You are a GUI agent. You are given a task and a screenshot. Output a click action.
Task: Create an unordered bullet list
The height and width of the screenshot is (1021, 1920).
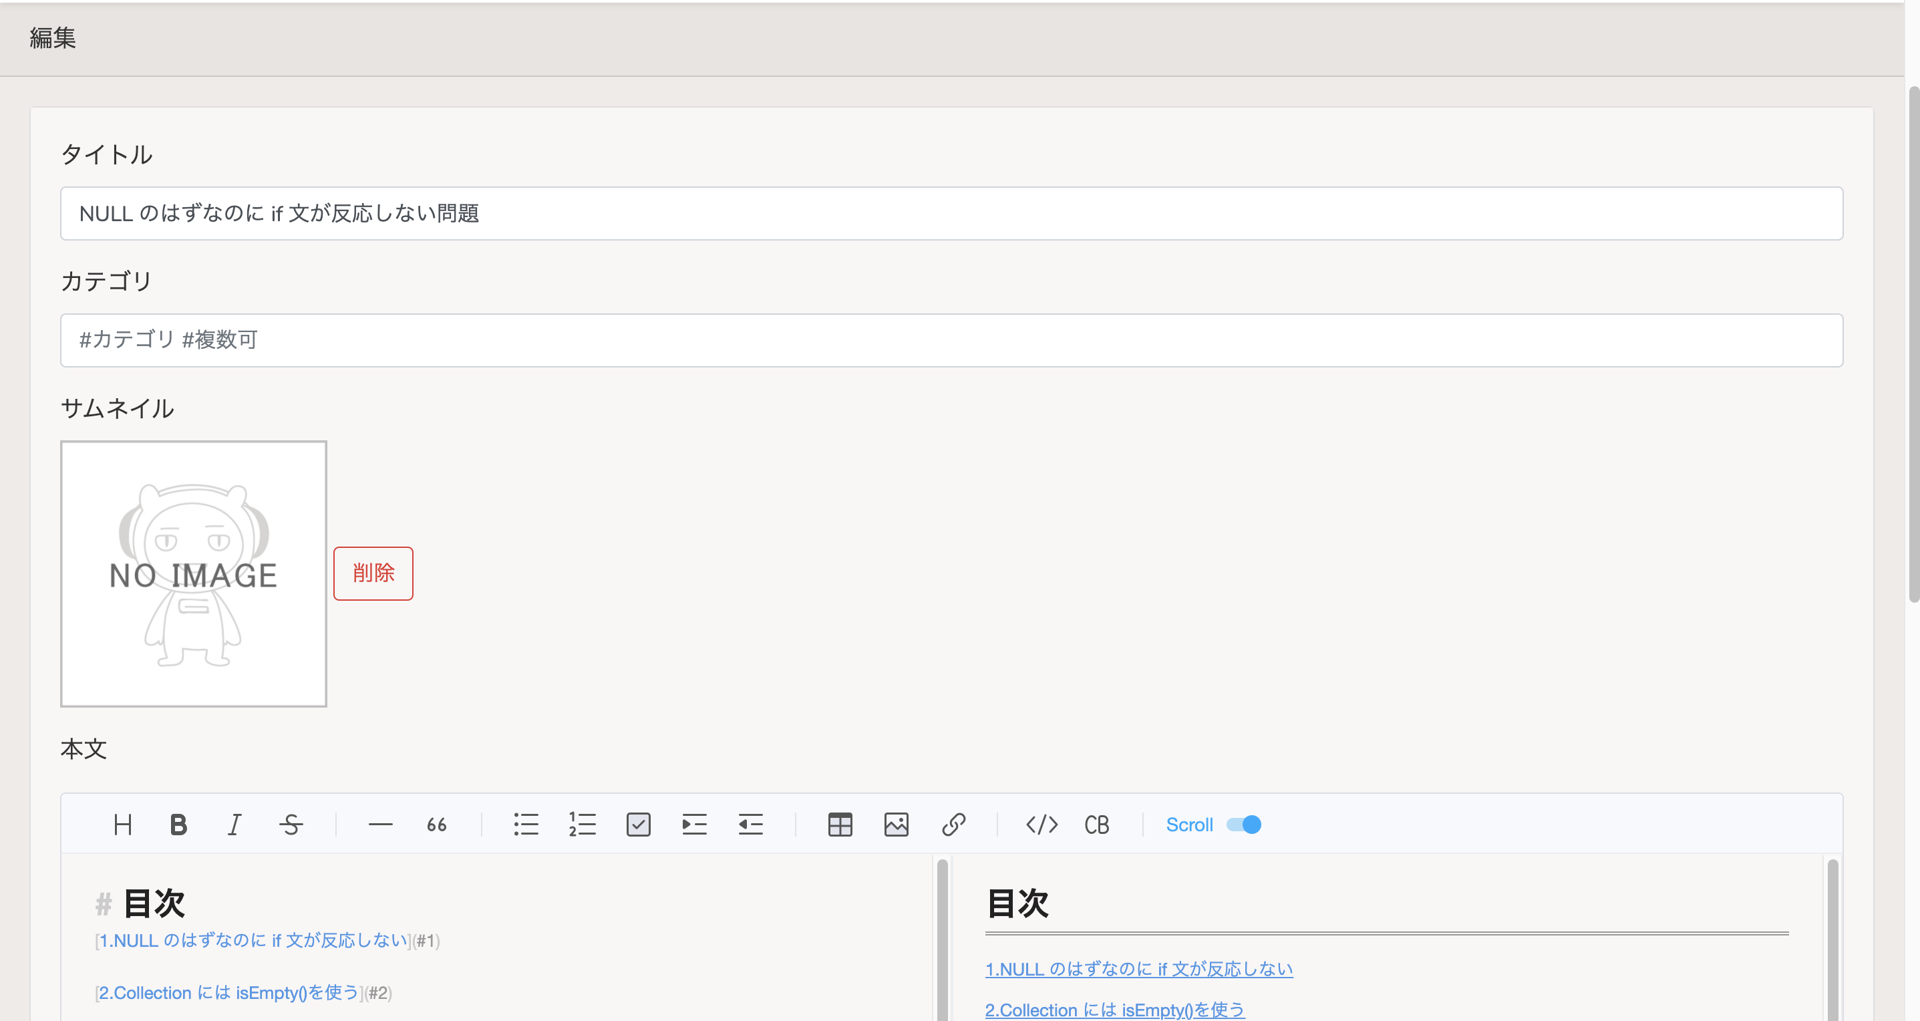point(526,825)
